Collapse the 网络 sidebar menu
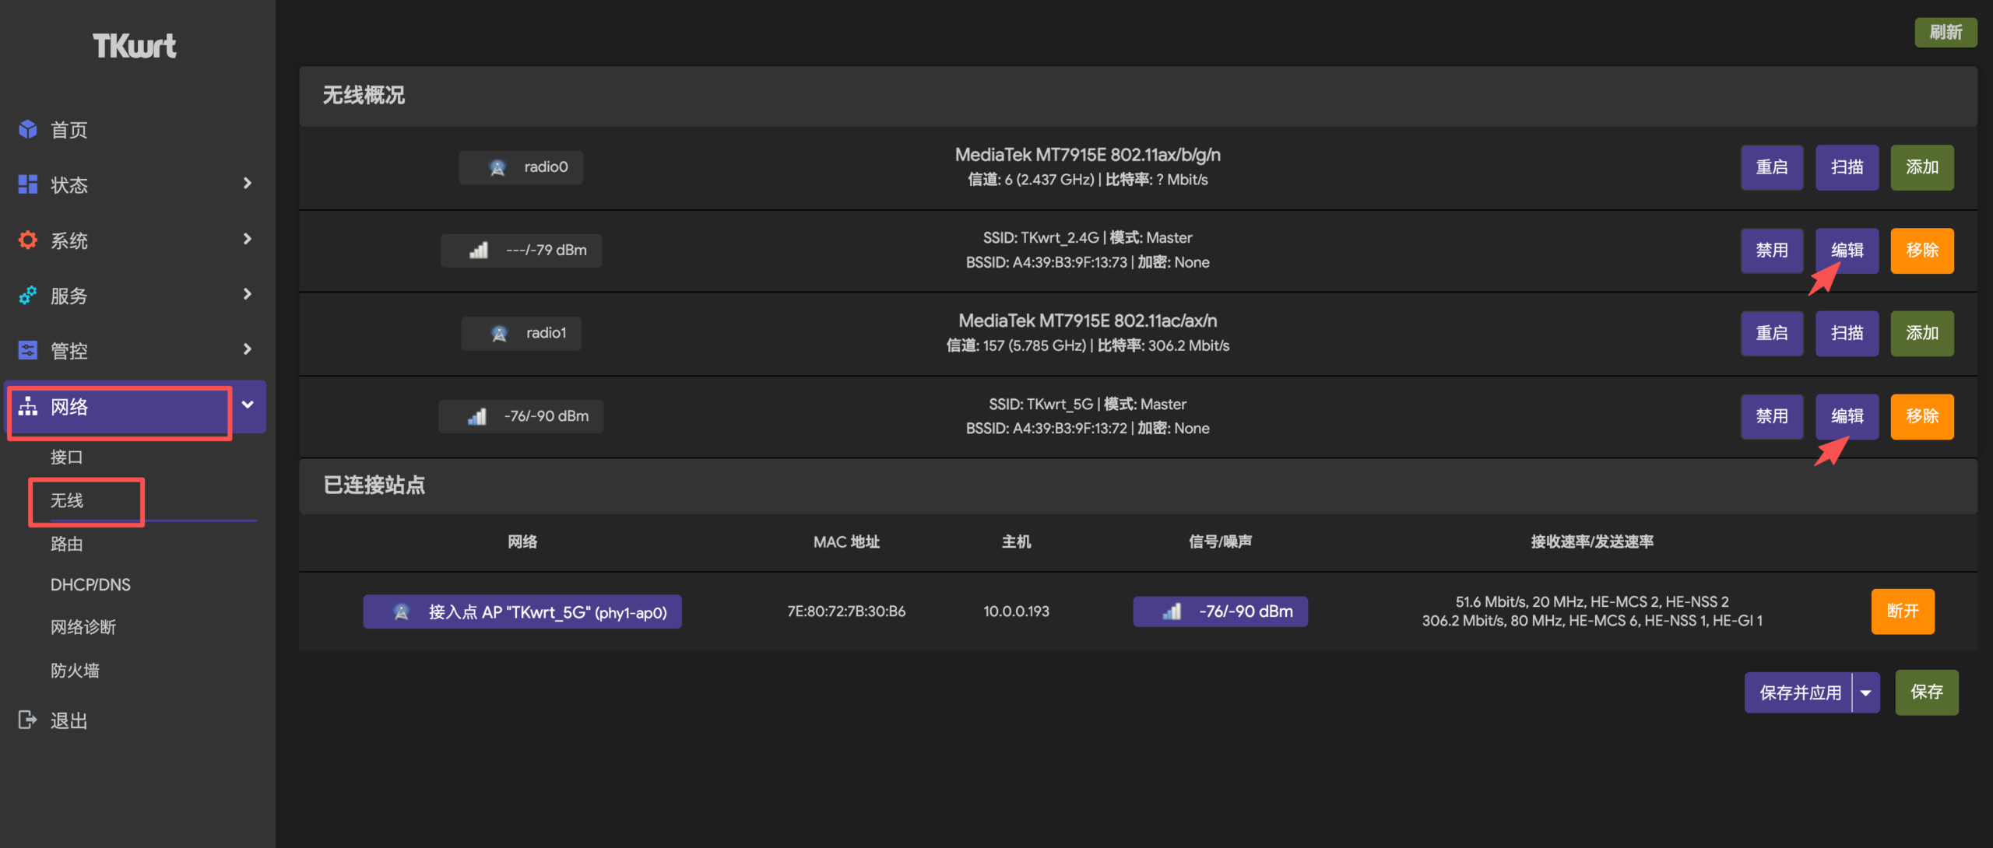 click(x=247, y=405)
